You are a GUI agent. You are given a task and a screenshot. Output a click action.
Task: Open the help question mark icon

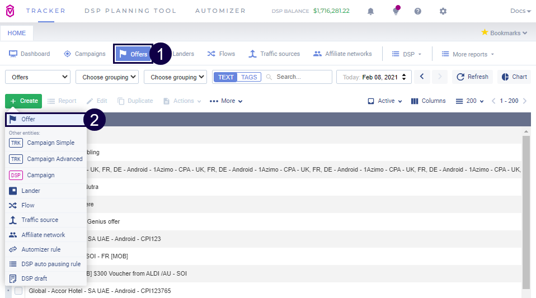tap(418, 11)
